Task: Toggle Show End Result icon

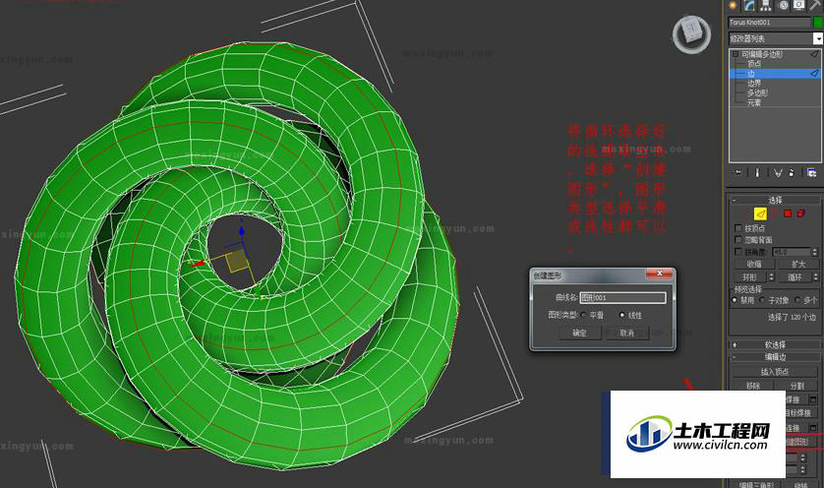Action: click(757, 172)
